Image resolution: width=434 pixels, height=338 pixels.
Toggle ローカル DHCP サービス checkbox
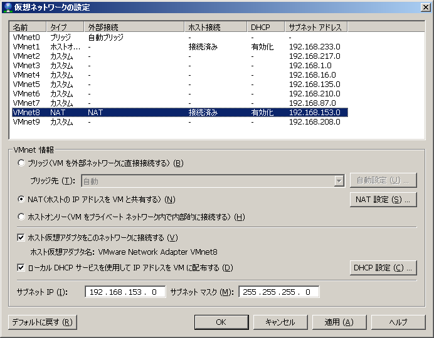[x=21, y=268]
